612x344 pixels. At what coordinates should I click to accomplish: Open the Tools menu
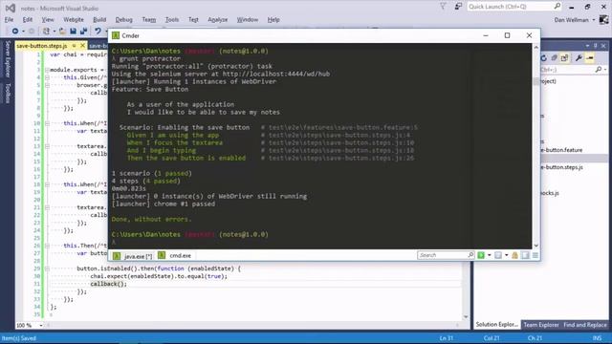(x=172, y=19)
